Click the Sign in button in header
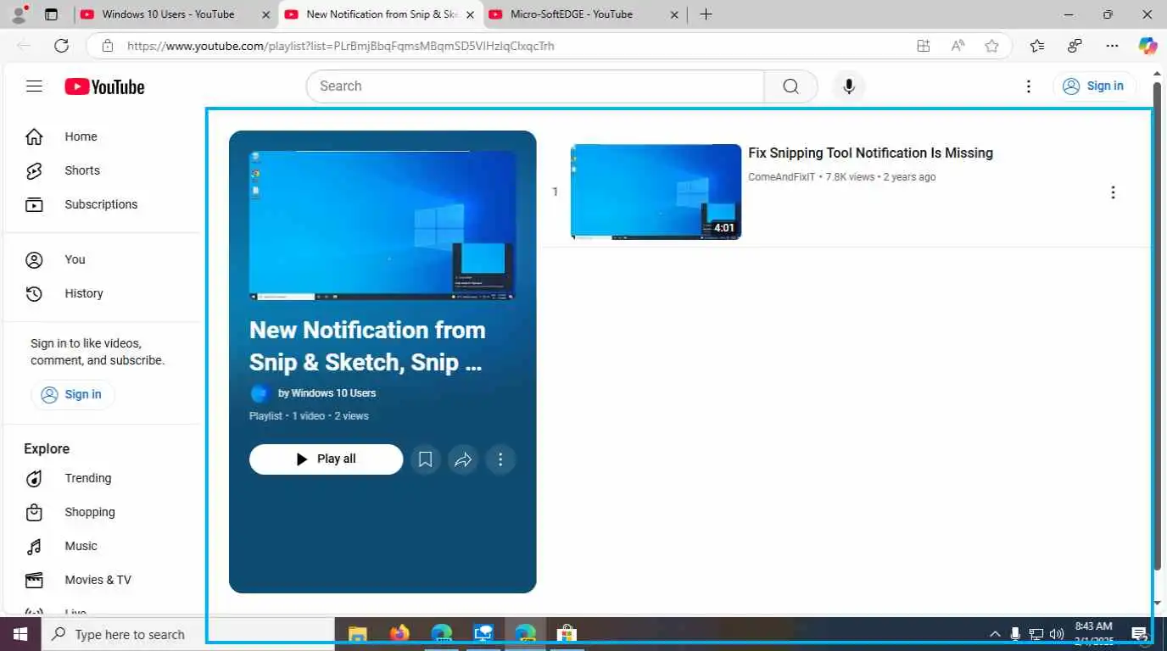1167x651 pixels. coord(1094,86)
